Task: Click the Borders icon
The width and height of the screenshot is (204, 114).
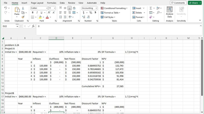Action: click(x=32, y=17)
